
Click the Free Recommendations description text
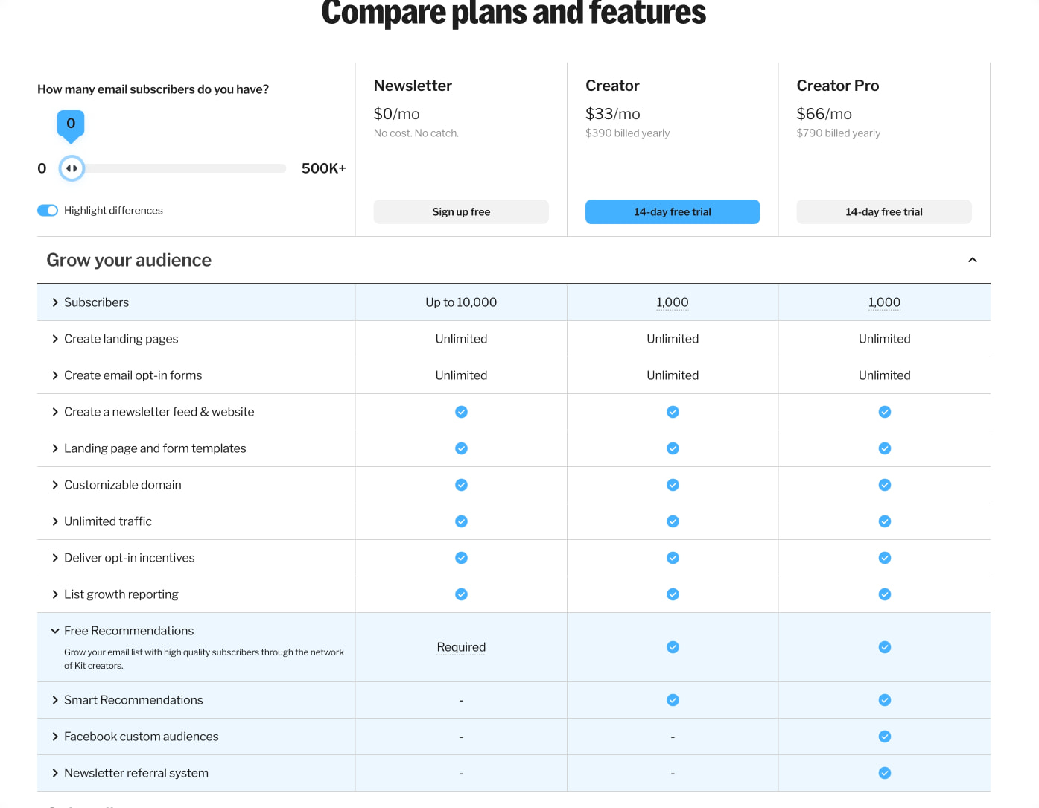point(204,659)
